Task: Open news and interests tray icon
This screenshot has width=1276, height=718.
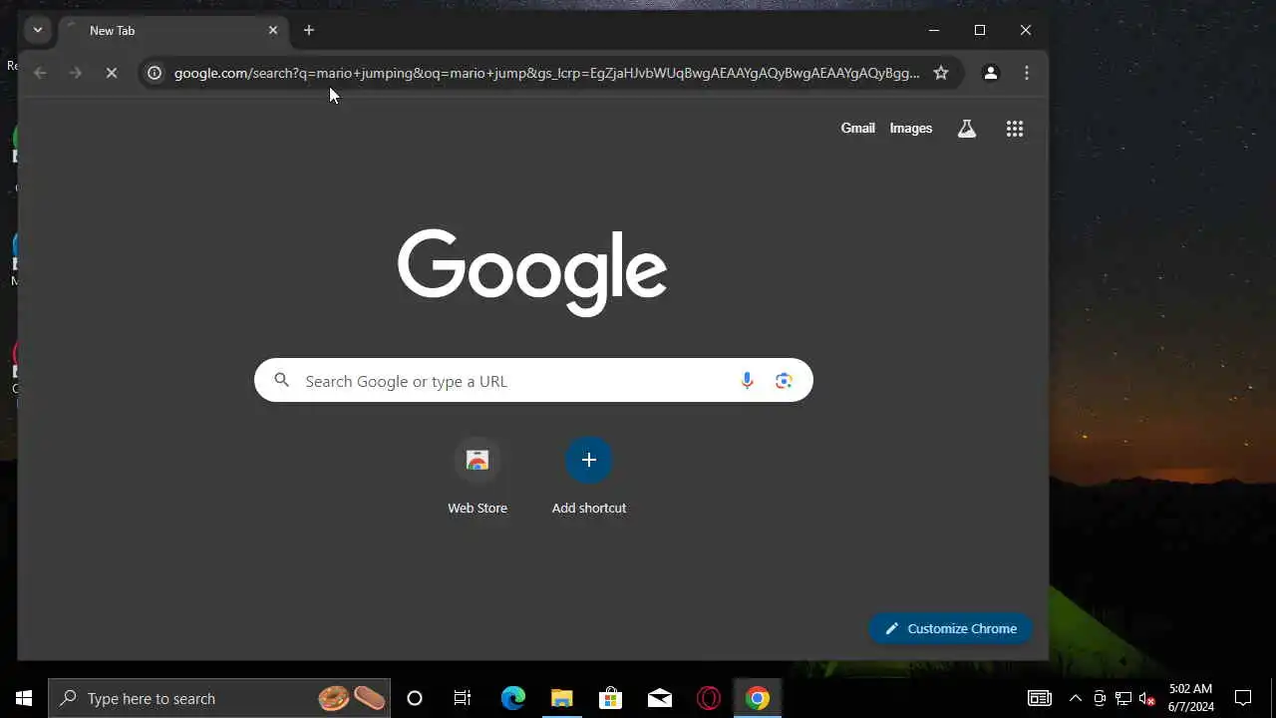Action: click(x=1040, y=698)
